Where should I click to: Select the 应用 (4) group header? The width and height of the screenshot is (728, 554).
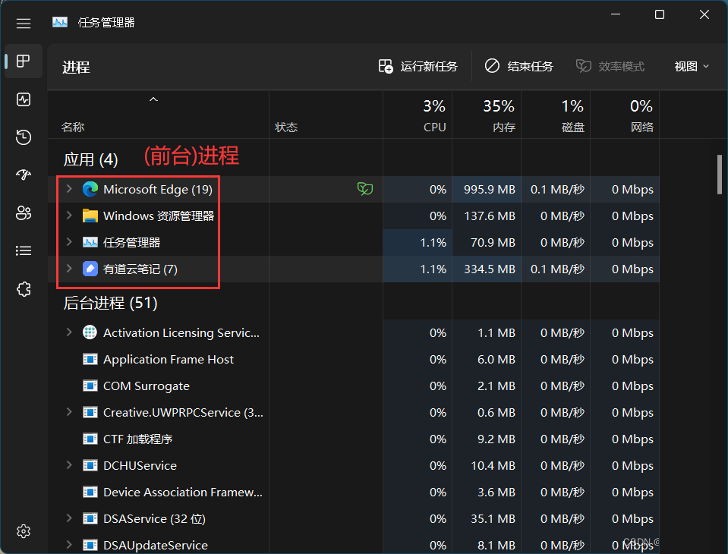pyautogui.click(x=90, y=159)
